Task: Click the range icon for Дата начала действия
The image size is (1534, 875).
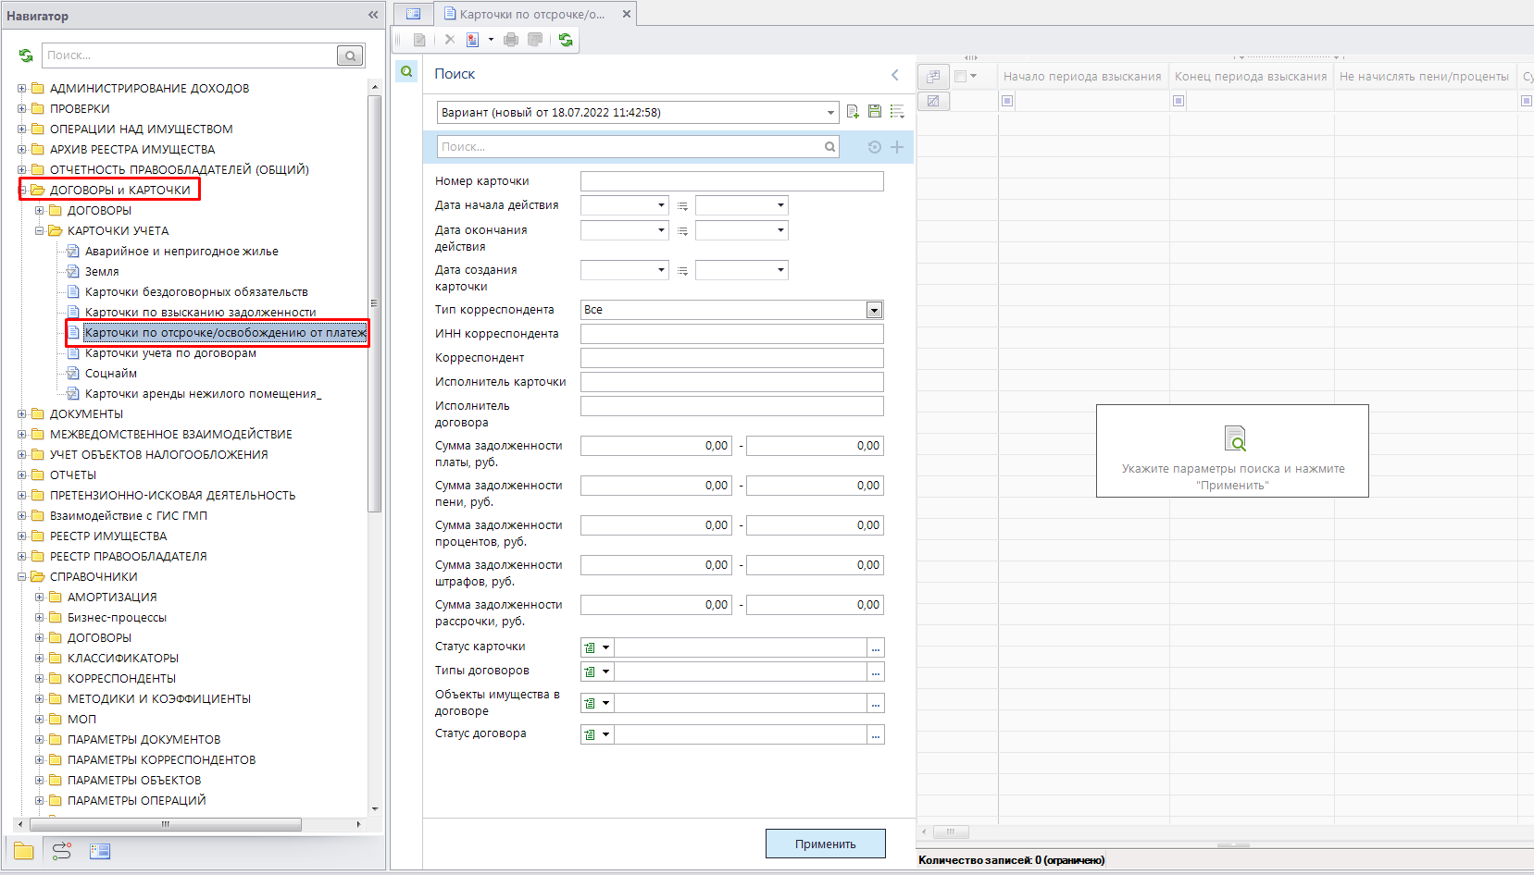Action: [x=682, y=205]
